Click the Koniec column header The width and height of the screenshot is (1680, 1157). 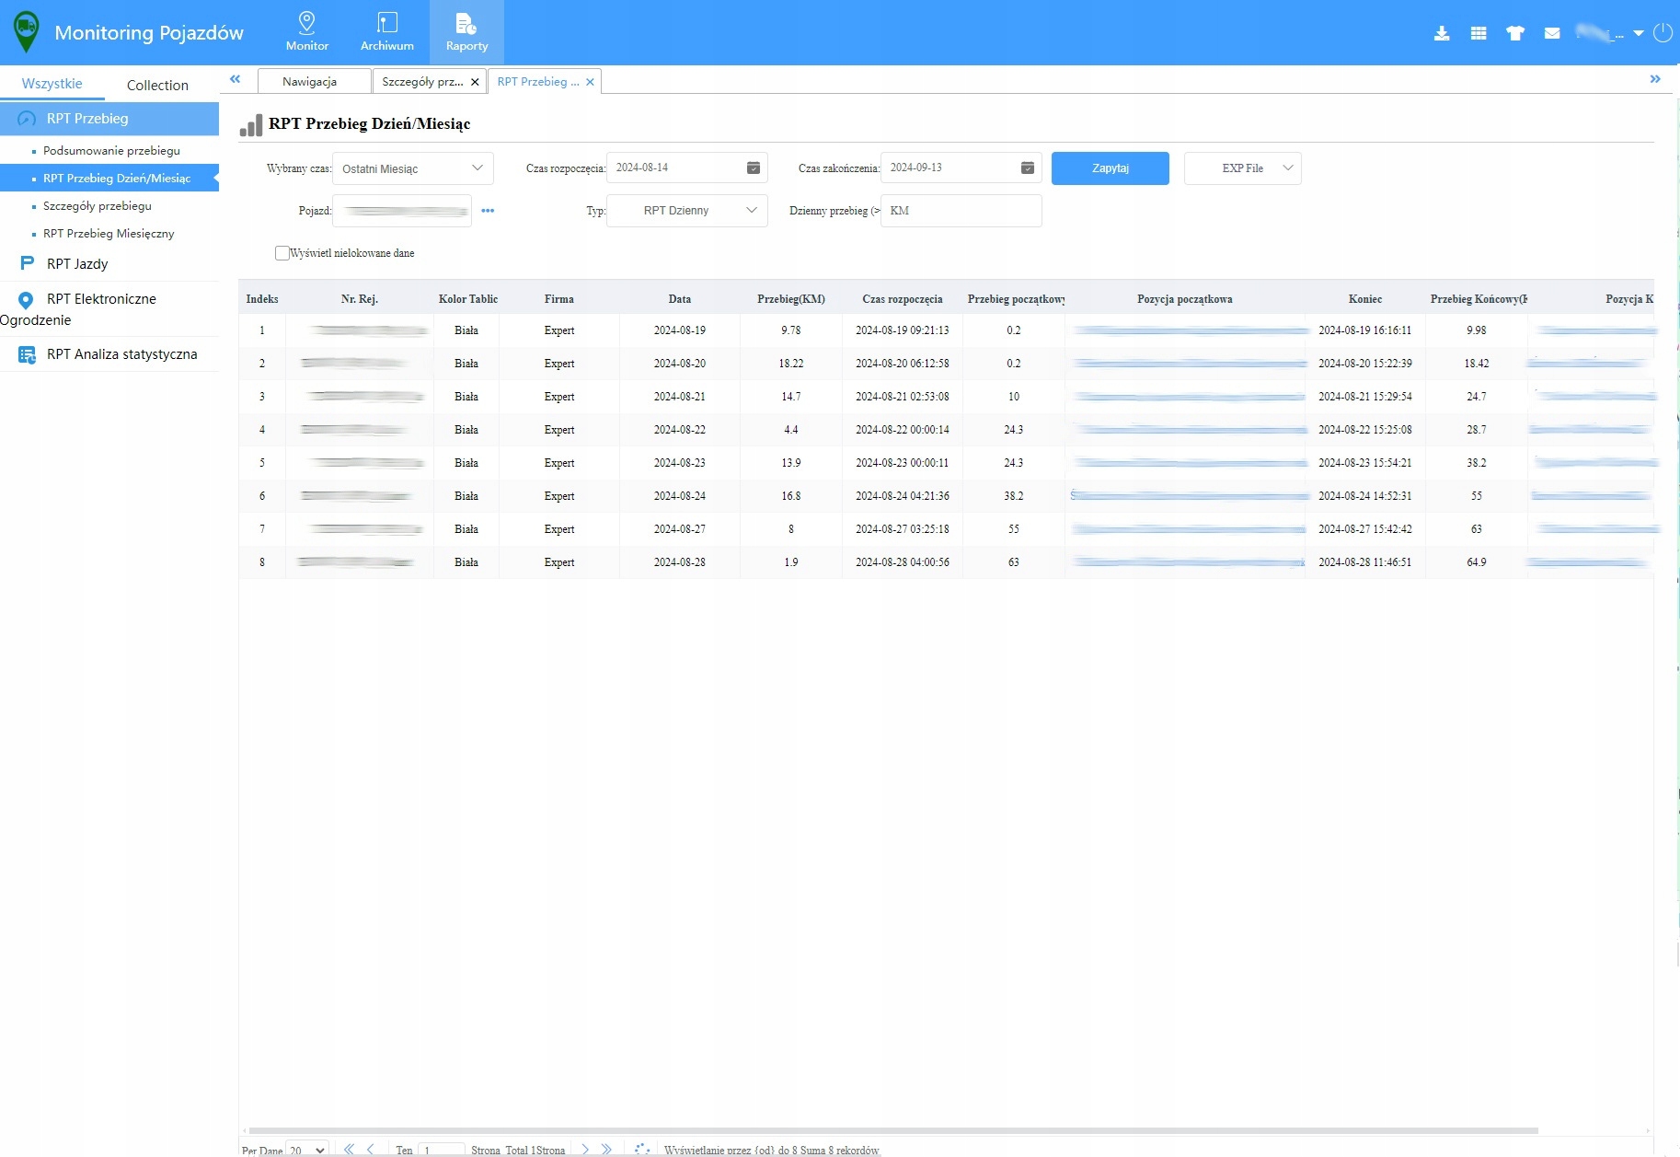pos(1365,299)
